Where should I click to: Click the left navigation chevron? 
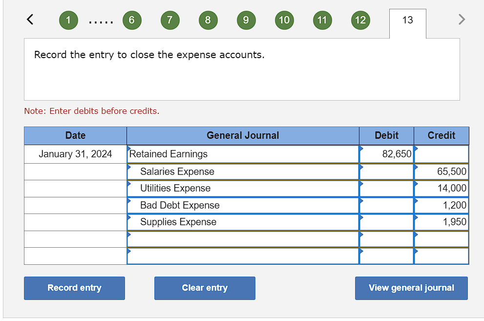coord(29,20)
